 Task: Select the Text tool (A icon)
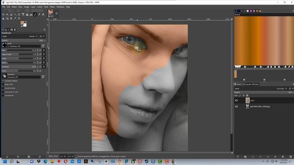pyautogui.click(x=11, y=18)
